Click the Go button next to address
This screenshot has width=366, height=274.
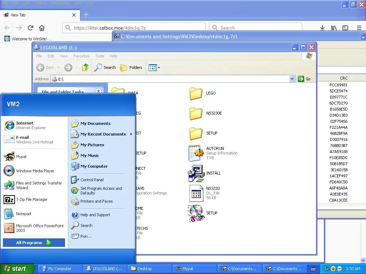304,79
